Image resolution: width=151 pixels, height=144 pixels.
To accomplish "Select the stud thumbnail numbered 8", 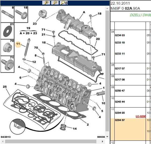I will pyautogui.click(x=8, y=14).
